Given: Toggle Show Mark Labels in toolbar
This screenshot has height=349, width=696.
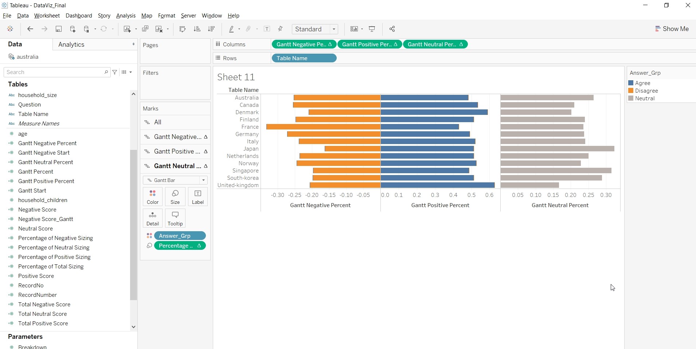Looking at the screenshot, I should pos(267,29).
